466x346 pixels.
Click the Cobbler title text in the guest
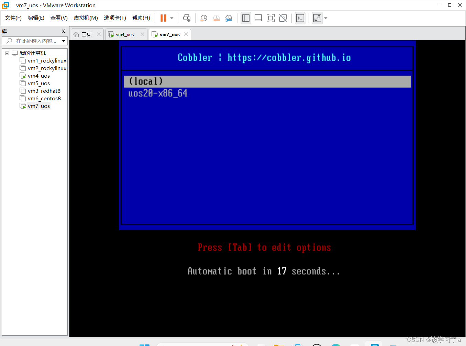pos(264,58)
